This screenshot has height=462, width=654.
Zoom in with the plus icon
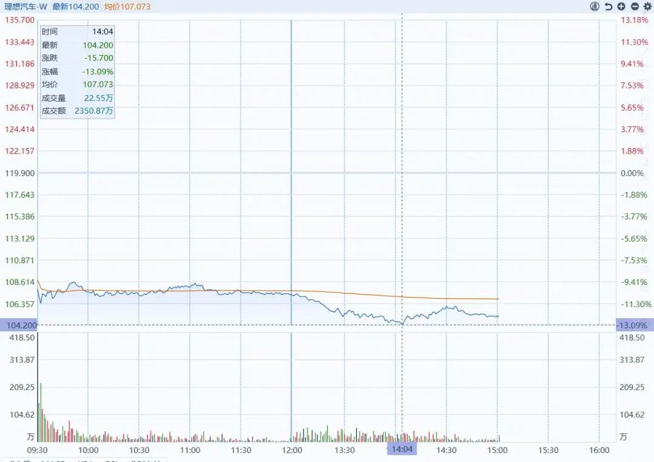pos(621,6)
